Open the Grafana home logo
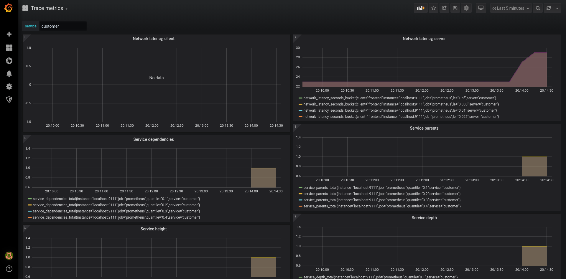 coord(9,8)
